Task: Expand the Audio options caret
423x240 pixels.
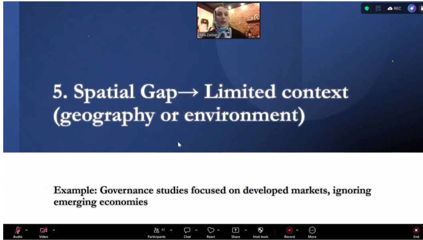Action: pyautogui.click(x=27, y=230)
